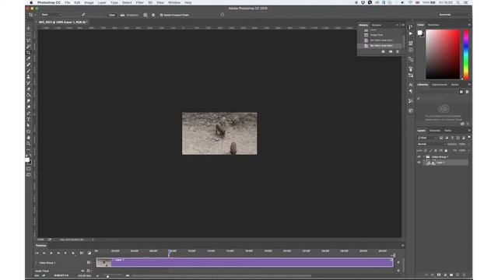Render video with arrow icon
498x280 pixels.
[x=44, y=275]
